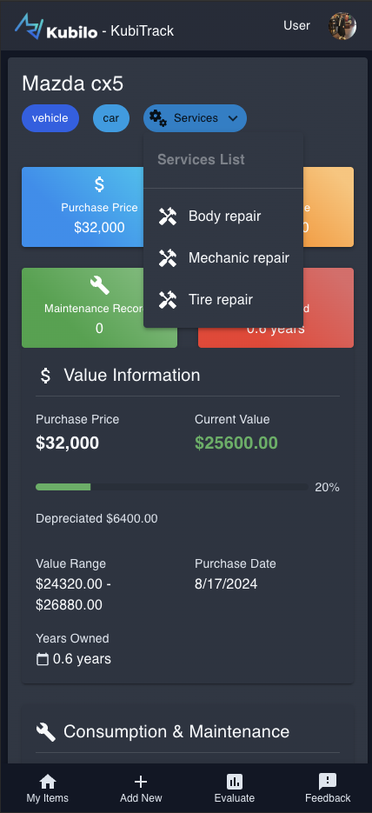The height and width of the screenshot is (813, 372).
Task: Open the My Items home icon
Action: pyautogui.click(x=48, y=782)
